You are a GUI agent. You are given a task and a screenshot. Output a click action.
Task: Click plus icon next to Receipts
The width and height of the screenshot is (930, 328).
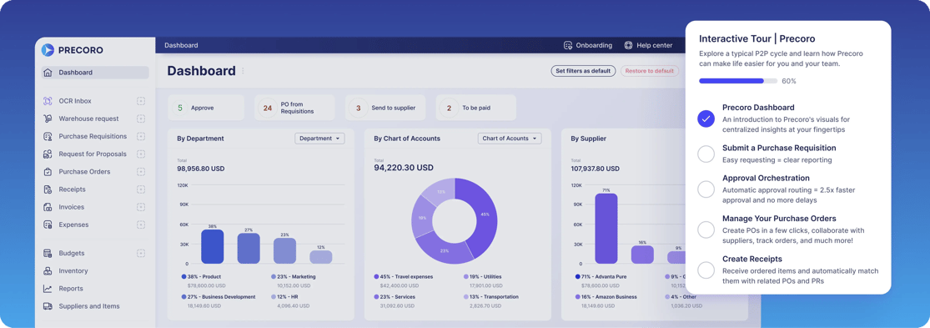[141, 189]
